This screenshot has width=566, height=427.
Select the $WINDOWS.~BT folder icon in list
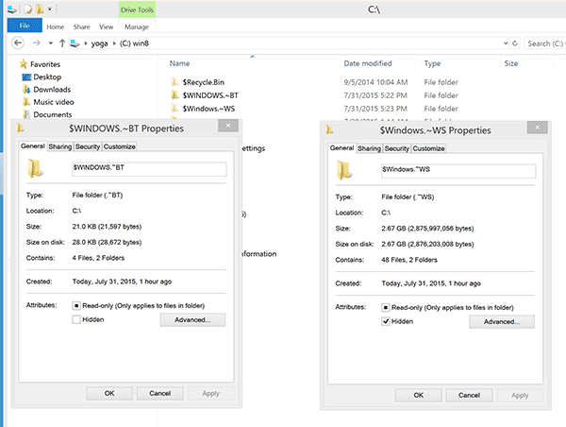pyautogui.click(x=175, y=95)
